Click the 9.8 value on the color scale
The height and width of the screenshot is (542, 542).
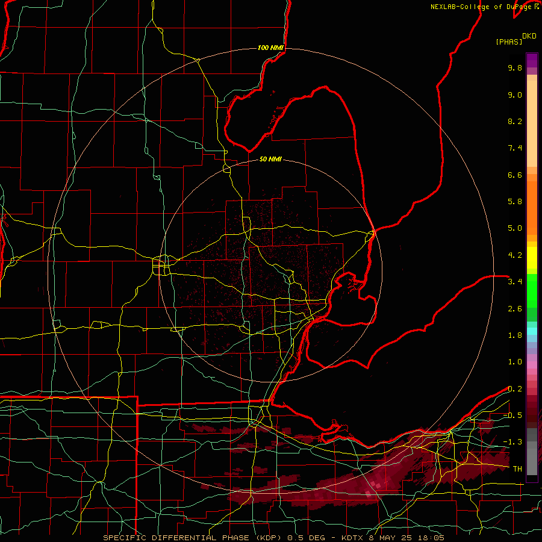tap(515, 67)
